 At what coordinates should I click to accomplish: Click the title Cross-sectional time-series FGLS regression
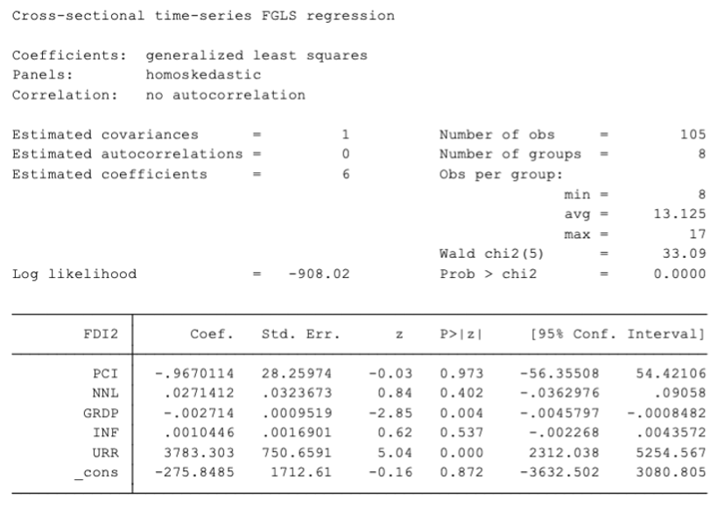[x=203, y=16]
